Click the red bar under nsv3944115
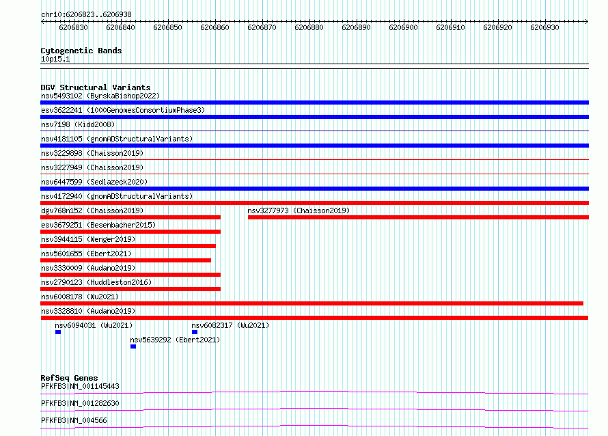The image size is (608, 436). click(128, 246)
